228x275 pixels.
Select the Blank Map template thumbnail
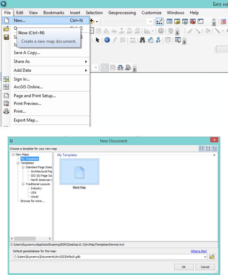click(x=79, y=172)
